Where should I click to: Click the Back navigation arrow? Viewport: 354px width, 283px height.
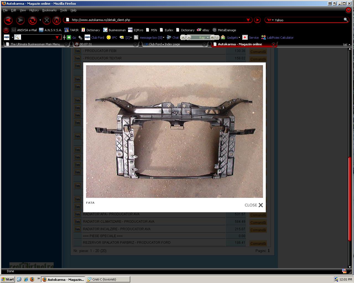click(x=8, y=20)
